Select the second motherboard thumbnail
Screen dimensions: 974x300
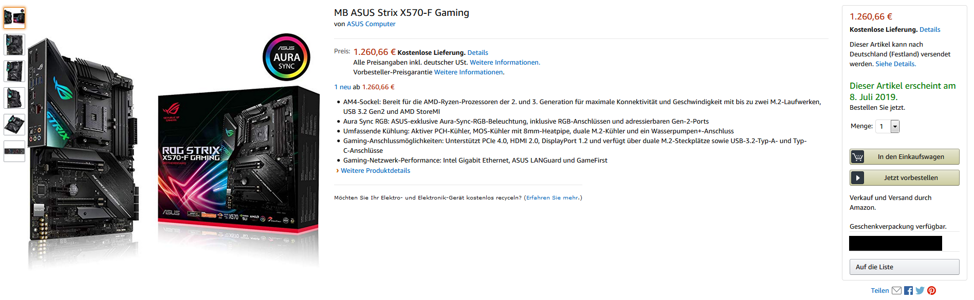pyautogui.click(x=14, y=45)
